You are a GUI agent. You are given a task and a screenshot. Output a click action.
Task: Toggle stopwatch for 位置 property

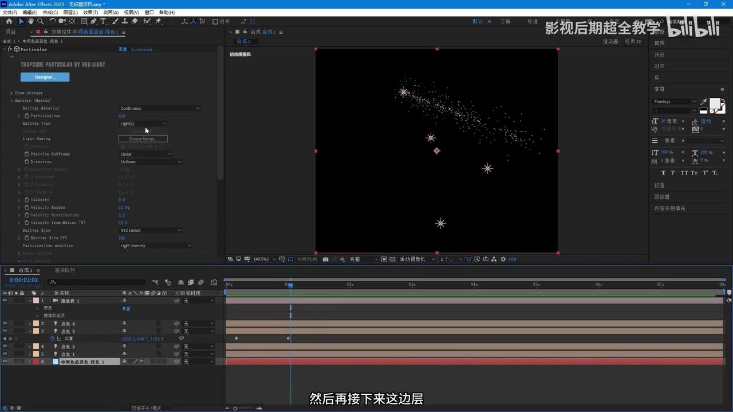point(52,339)
